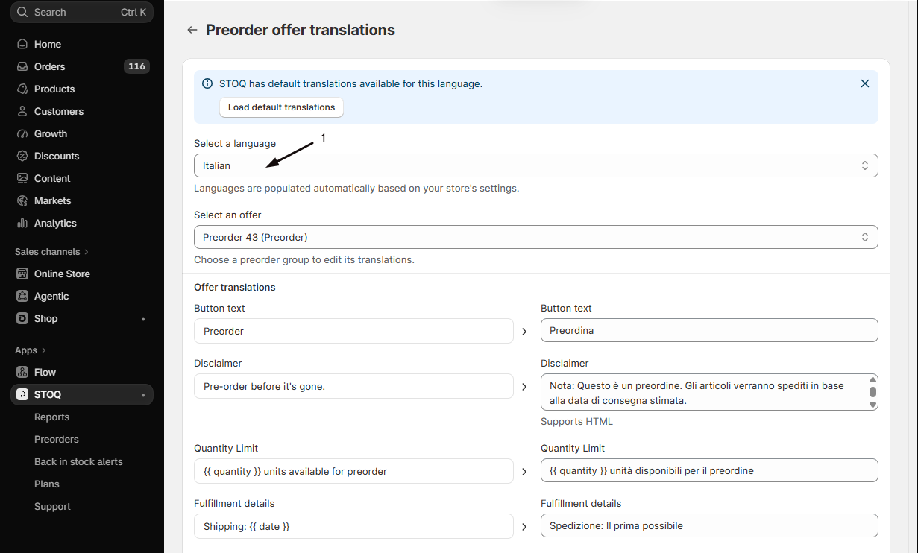Click the Disclaimer text area scroll up arrow
This screenshot has height=553, width=918.
point(873,380)
